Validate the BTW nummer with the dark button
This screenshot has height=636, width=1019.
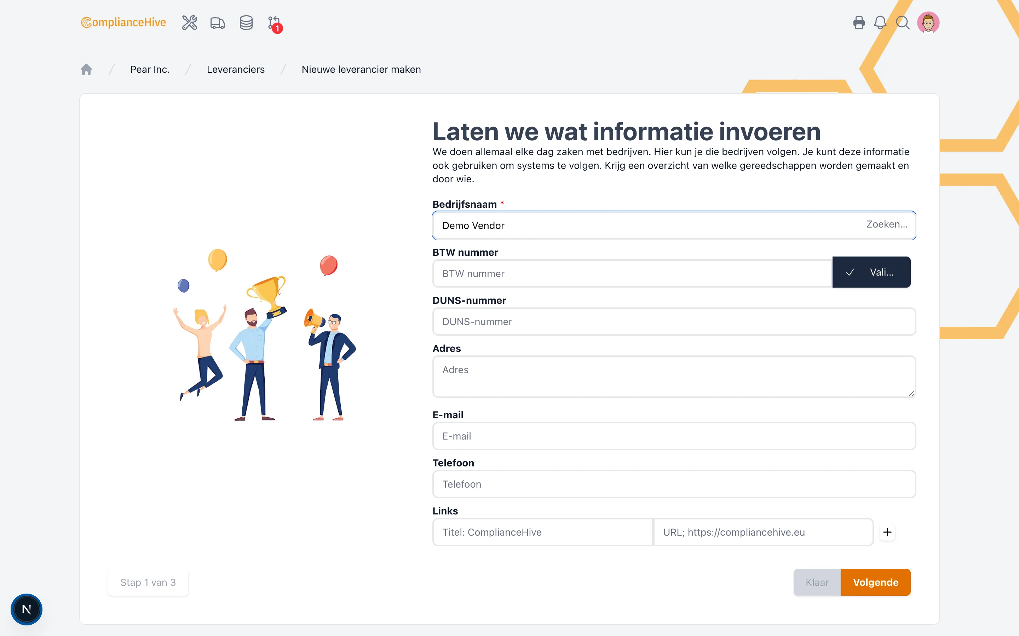871,272
